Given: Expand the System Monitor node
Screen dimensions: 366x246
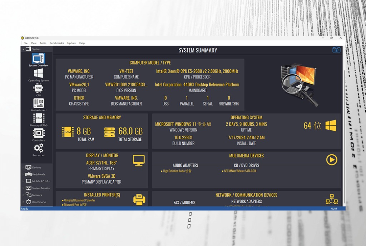Looking at the screenshot, I should pos(23,188).
